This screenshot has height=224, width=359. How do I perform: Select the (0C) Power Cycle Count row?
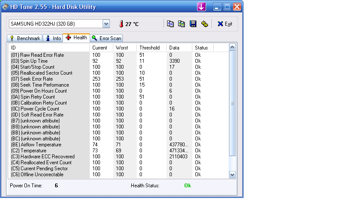(118, 108)
